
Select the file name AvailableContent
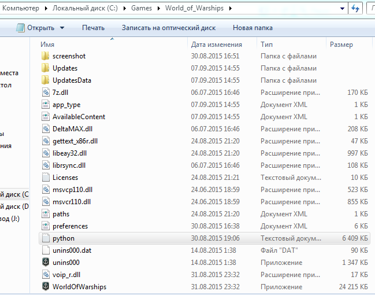point(79,117)
